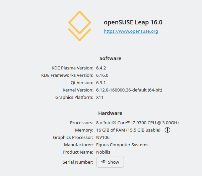Open the https://www.opensuse.org link
The height and width of the screenshot is (176, 202).
[131, 31]
